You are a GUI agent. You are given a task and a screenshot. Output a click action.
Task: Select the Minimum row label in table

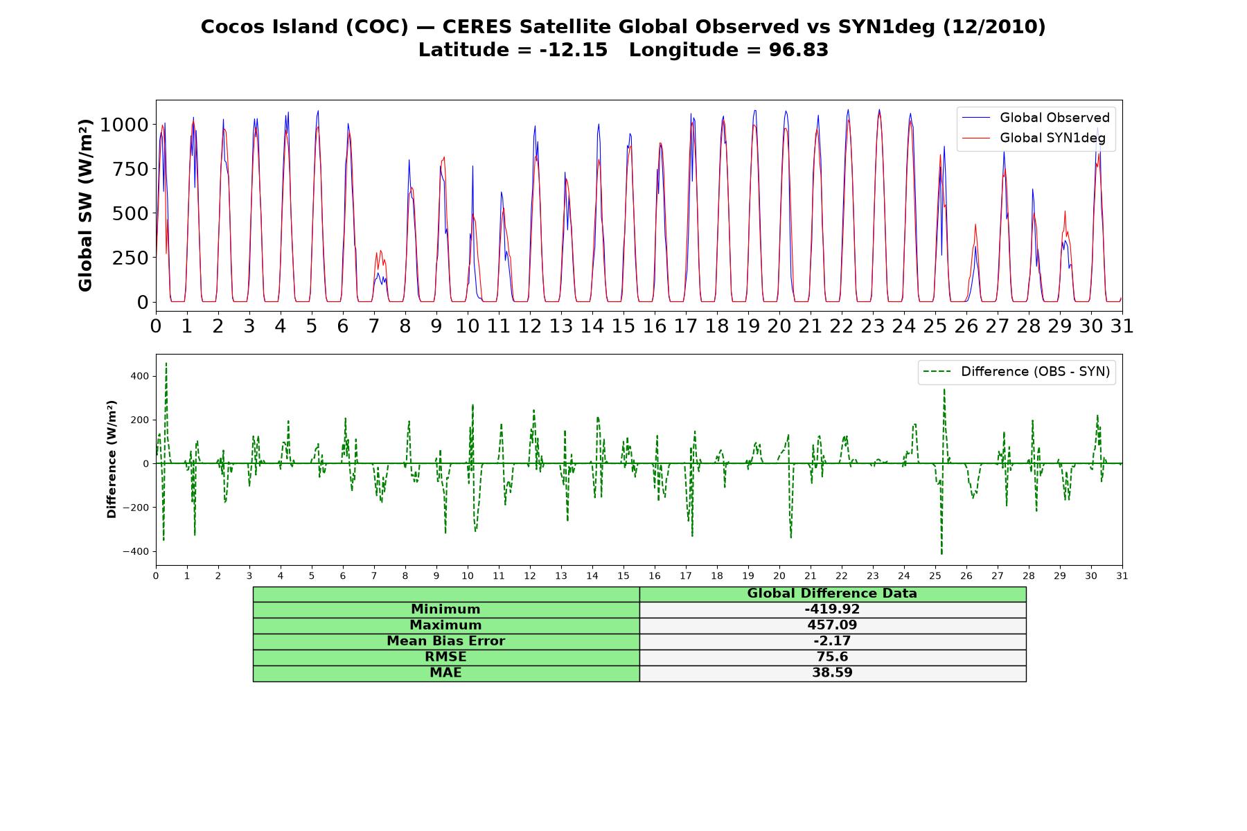(x=445, y=609)
